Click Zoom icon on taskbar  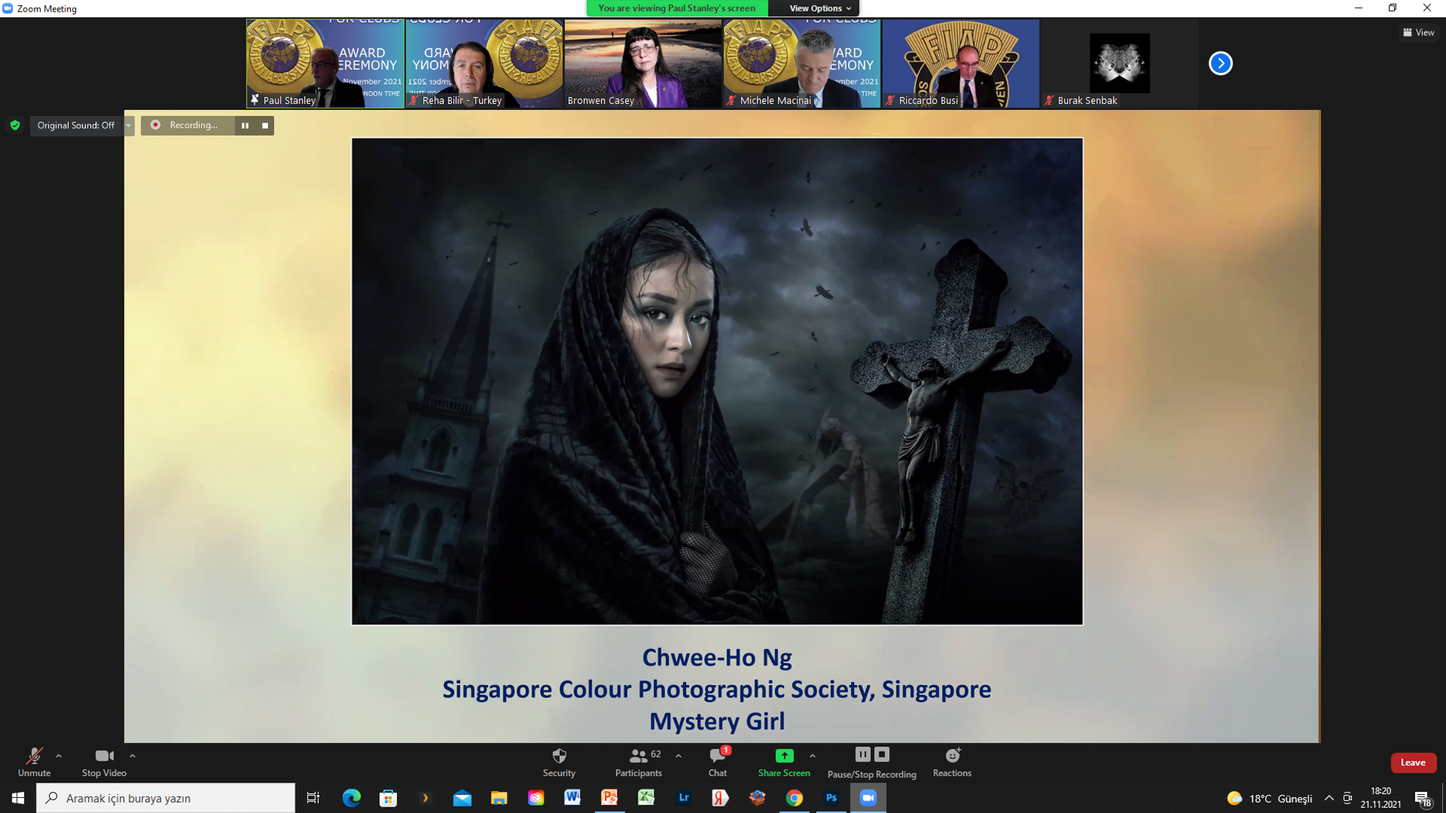[x=868, y=798]
